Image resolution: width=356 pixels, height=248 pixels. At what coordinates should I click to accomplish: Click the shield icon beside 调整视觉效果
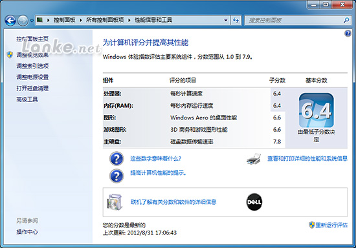point(10,55)
